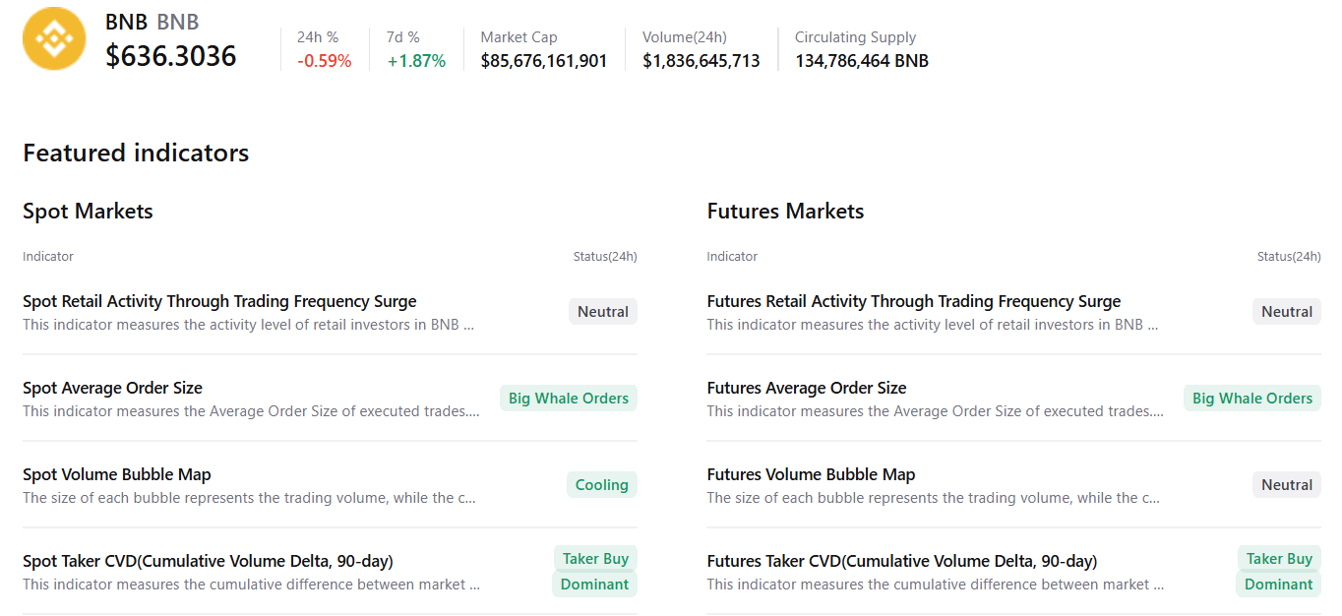Click Spot Taker Buy Dominant badge
Image resolution: width=1342 pixels, height=616 pixels.
(594, 572)
